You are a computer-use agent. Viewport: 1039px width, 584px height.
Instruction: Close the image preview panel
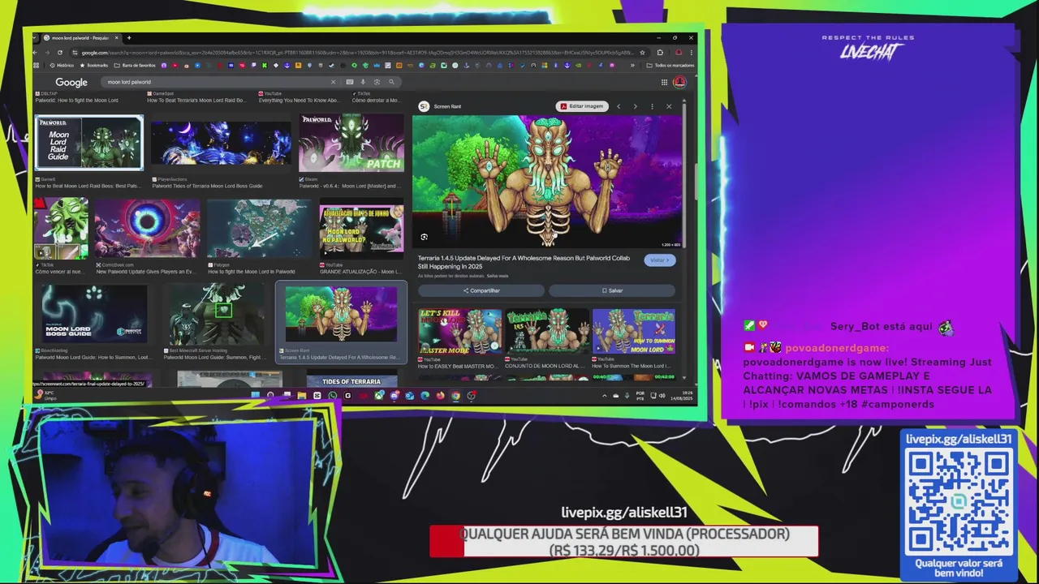click(669, 106)
